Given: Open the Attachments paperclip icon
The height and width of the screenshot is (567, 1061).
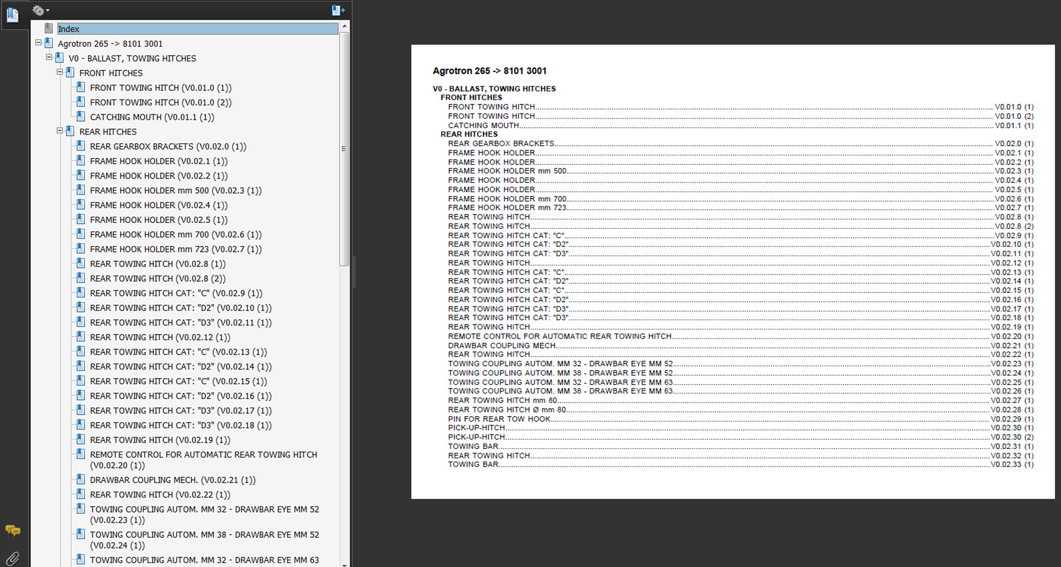Looking at the screenshot, I should pos(13,558).
